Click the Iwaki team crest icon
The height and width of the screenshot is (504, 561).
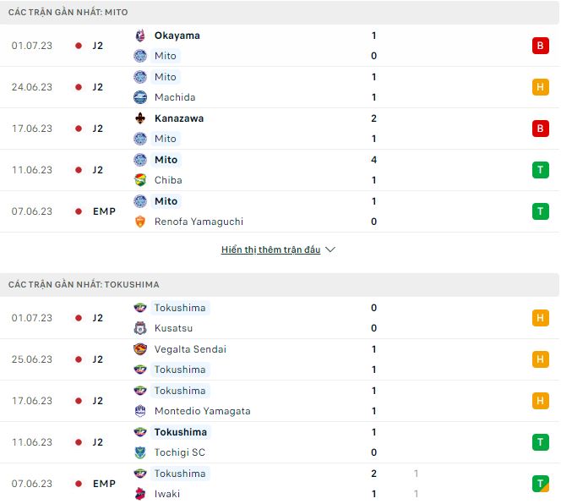tap(140, 494)
